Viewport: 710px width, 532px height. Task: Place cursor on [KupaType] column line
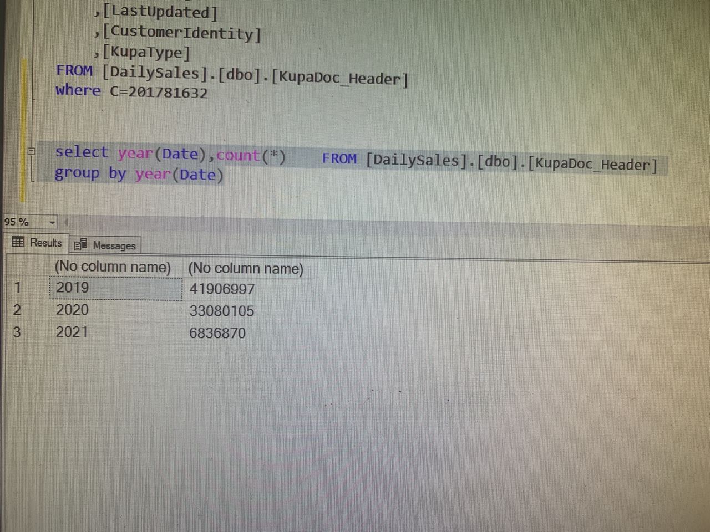tap(142, 53)
